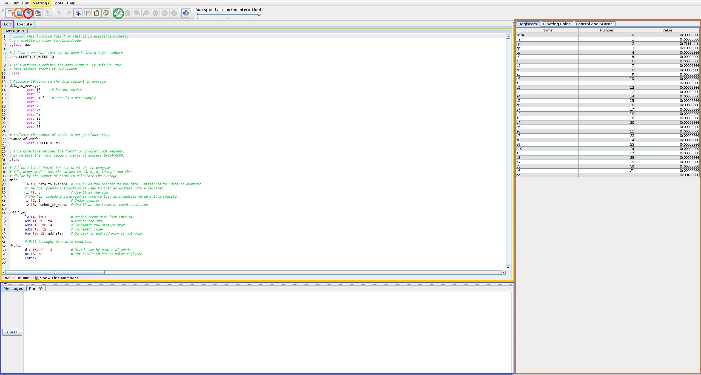
Task: Copy text using the toolbar copy icon
Action: coord(87,13)
